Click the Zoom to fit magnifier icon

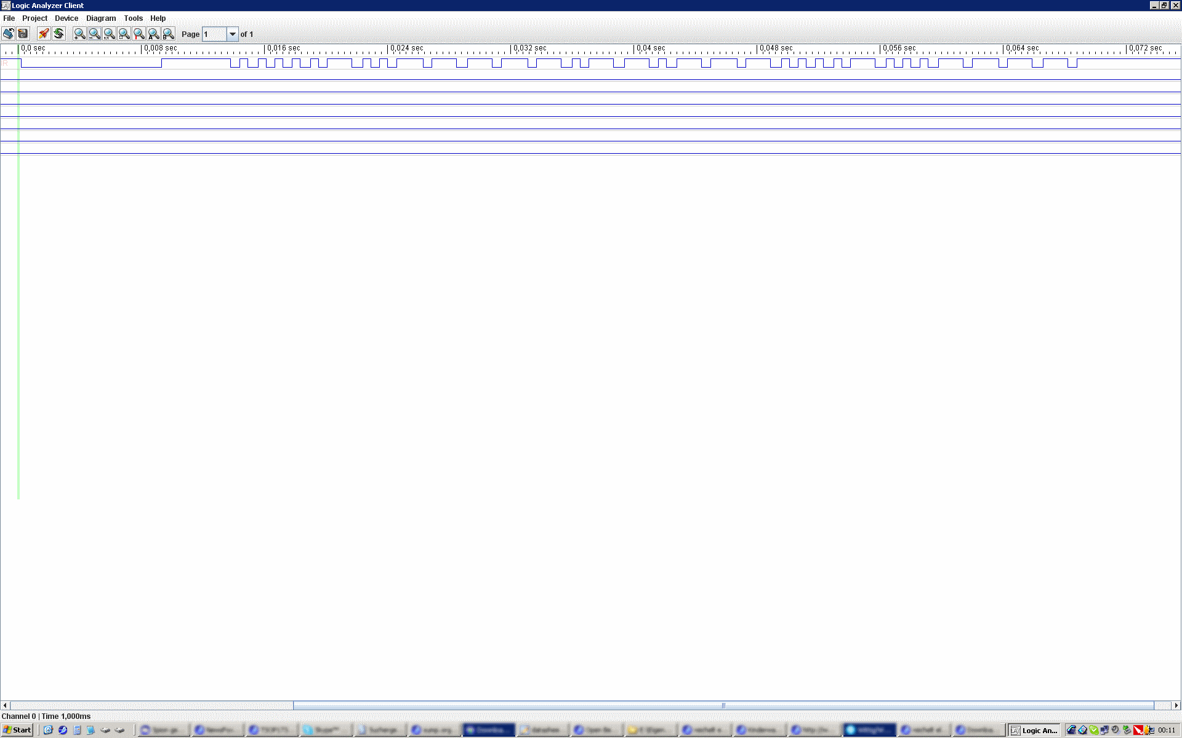click(x=124, y=34)
